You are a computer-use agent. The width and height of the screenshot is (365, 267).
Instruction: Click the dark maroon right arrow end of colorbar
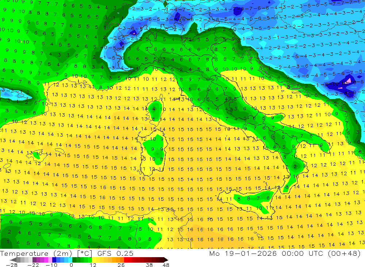166,260
